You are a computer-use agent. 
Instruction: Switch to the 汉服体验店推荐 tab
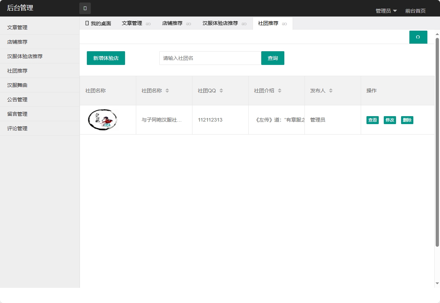(x=221, y=23)
